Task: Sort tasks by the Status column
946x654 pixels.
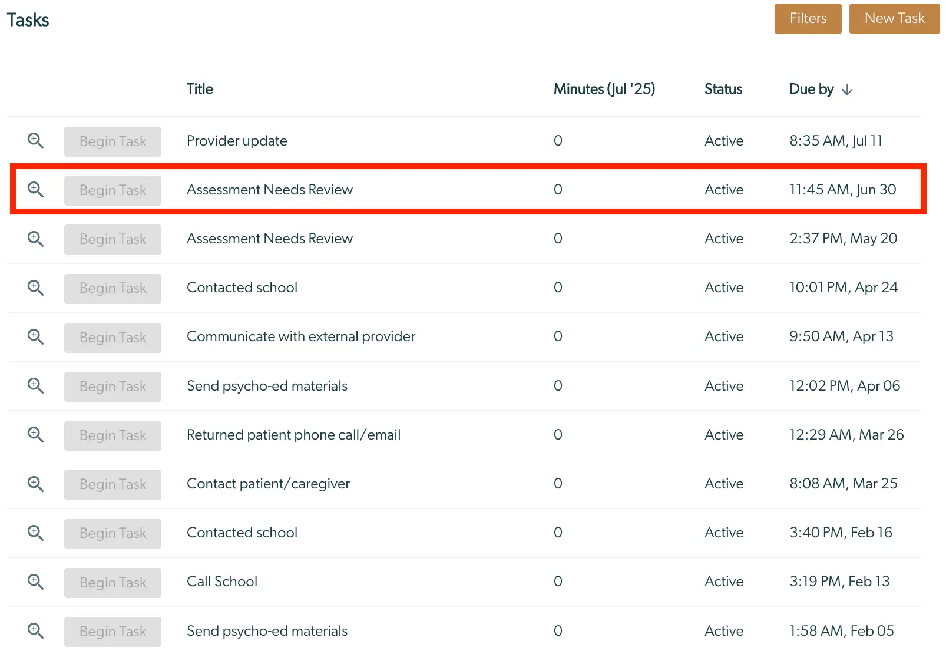Action: [x=723, y=89]
